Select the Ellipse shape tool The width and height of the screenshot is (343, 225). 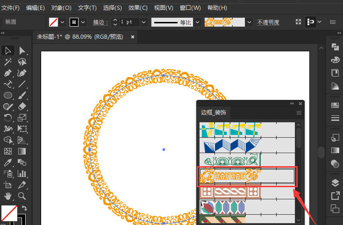(x=8, y=95)
